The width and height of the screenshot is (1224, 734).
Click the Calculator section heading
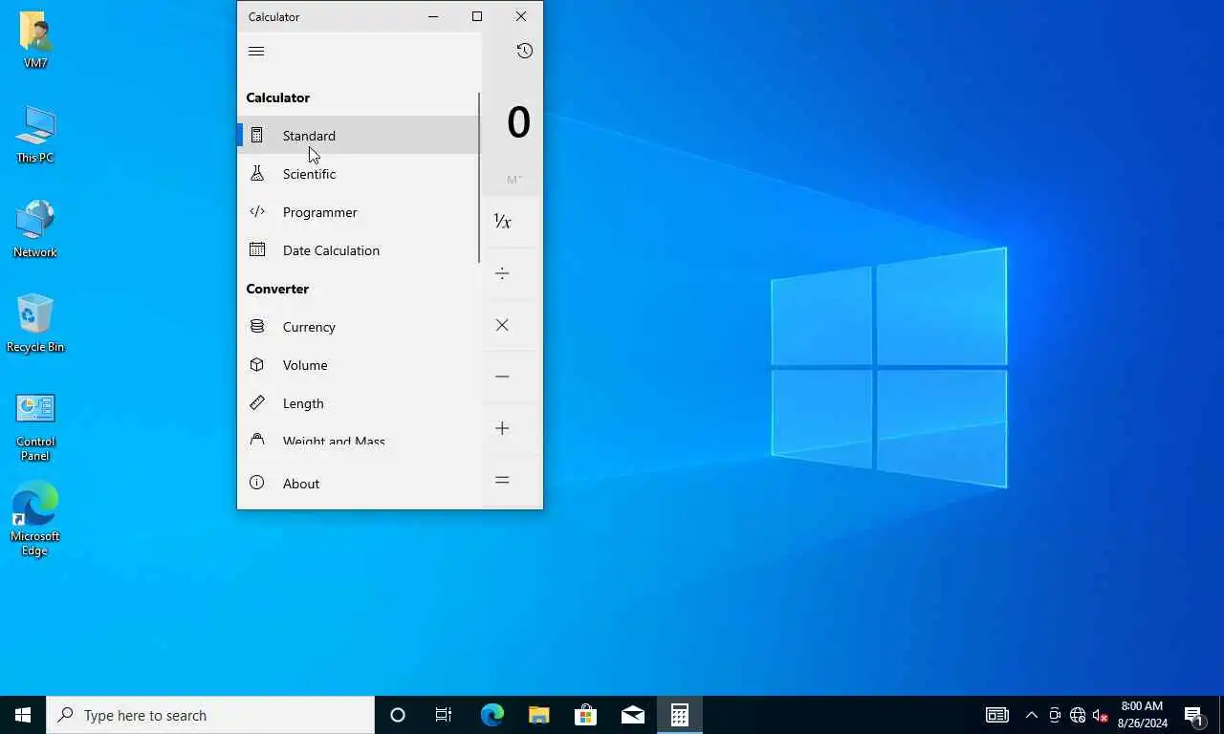[277, 97]
